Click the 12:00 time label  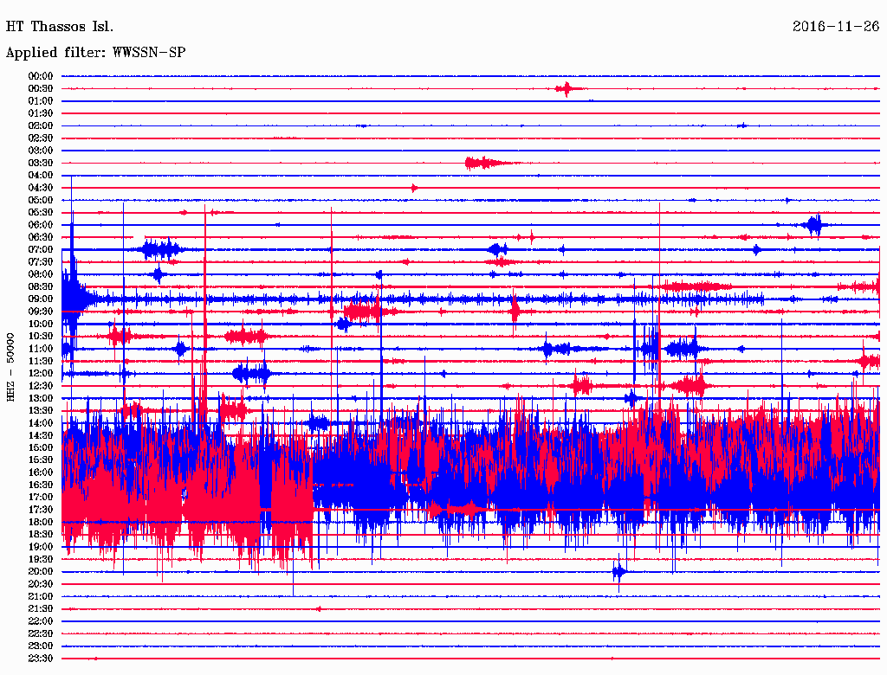pyautogui.click(x=41, y=374)
